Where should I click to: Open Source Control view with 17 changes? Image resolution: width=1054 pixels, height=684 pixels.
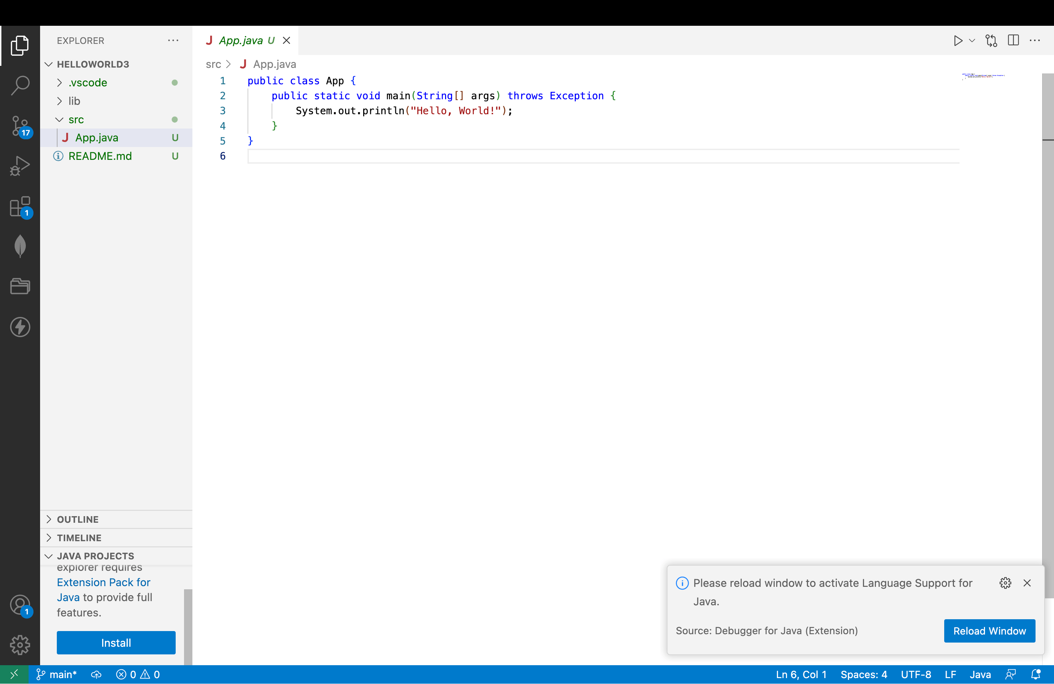[20, 126]
